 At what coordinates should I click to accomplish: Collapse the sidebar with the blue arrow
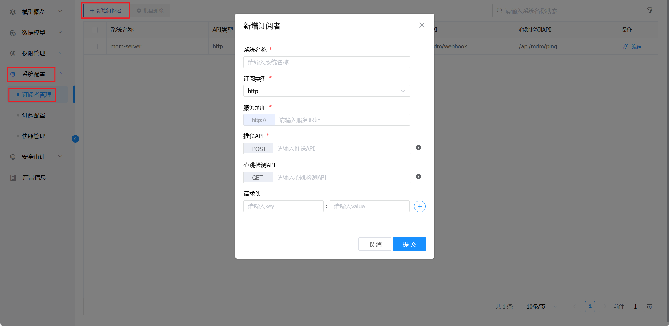tap(75, 139)
